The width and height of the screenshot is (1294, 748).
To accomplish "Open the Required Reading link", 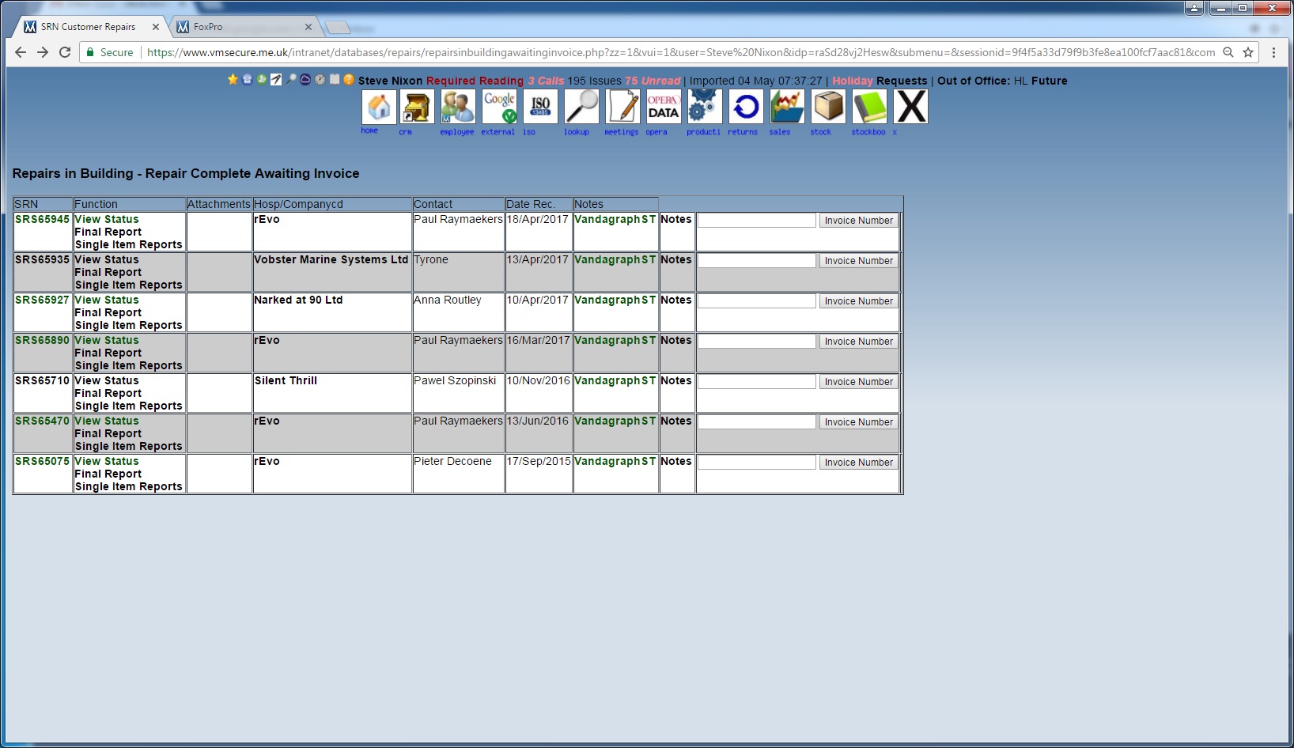I will pyautogui.click(x=475, y=81).
